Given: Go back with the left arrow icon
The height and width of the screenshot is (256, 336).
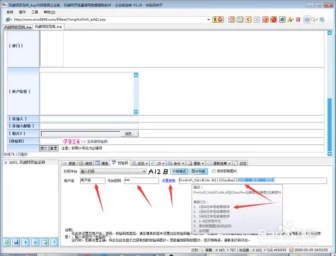Looking at the screenshot, I should click(248, 19).
